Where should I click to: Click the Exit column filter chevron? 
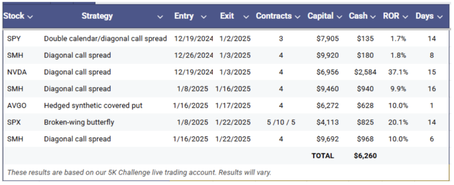(x=246, y=17)
